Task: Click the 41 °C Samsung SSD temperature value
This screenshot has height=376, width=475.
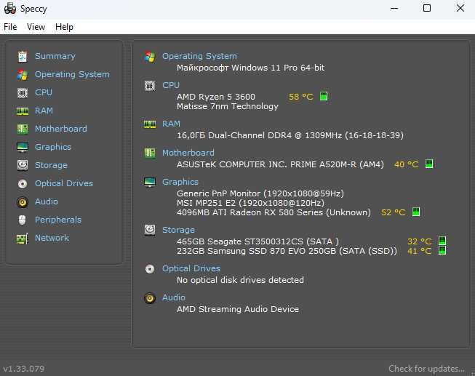Action: [419, 251]
